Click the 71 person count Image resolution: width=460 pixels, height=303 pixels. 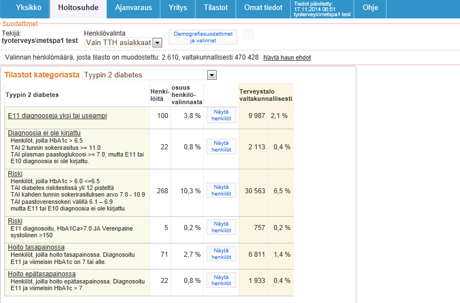(x=164, y=255)
